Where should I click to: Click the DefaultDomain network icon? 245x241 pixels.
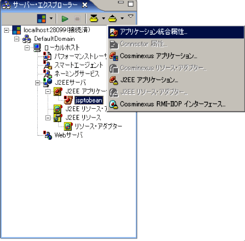coord(27,39)
